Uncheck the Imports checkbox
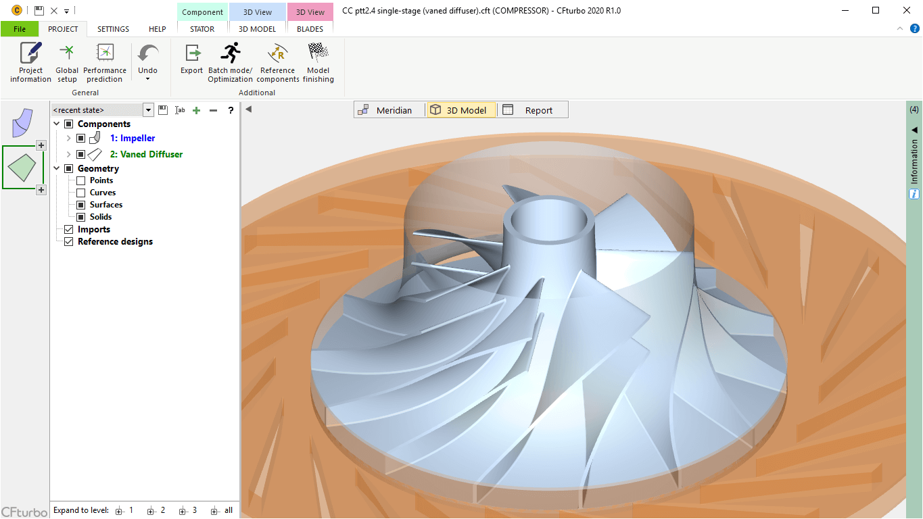Screen dimensions: 923x519 [68, 230]
